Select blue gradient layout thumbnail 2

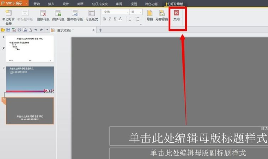pos(30,80)
